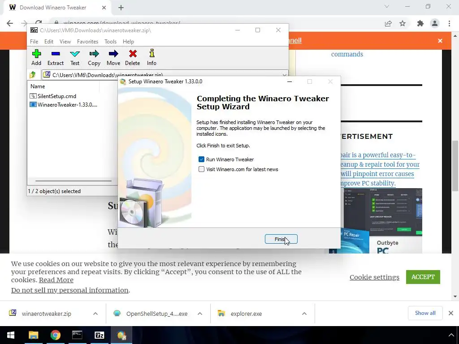Expand options for winaerotweaker.zip download
Image resolution: width=459 pixels, height=344 pixels.
tap(95, 314)
